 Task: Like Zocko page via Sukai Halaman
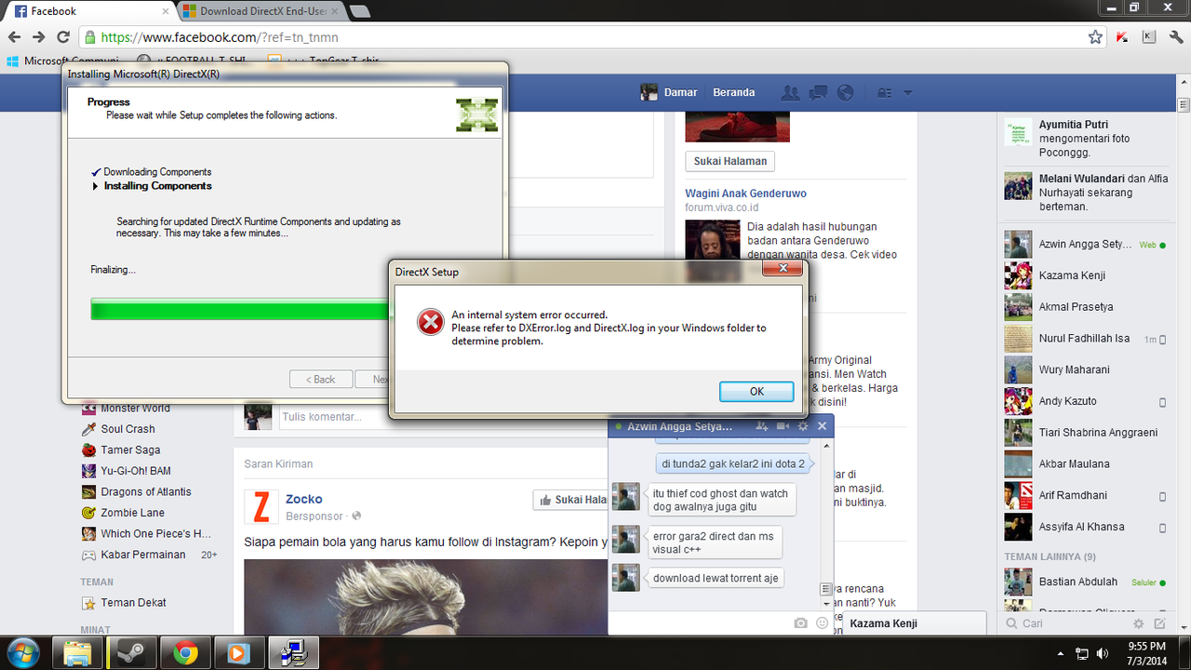pyautogui.click(x=569, y=500)
